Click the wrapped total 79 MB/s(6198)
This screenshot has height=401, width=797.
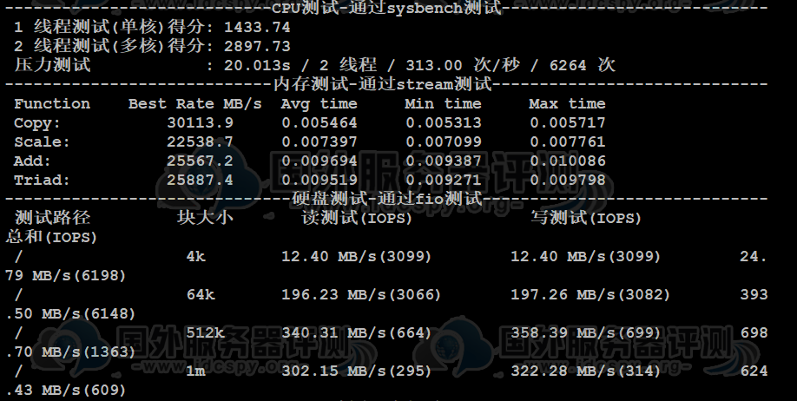tap(66, 275)
